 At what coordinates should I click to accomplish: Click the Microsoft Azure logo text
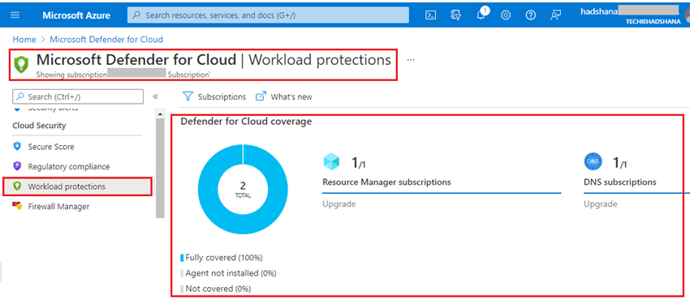point(76,15)
